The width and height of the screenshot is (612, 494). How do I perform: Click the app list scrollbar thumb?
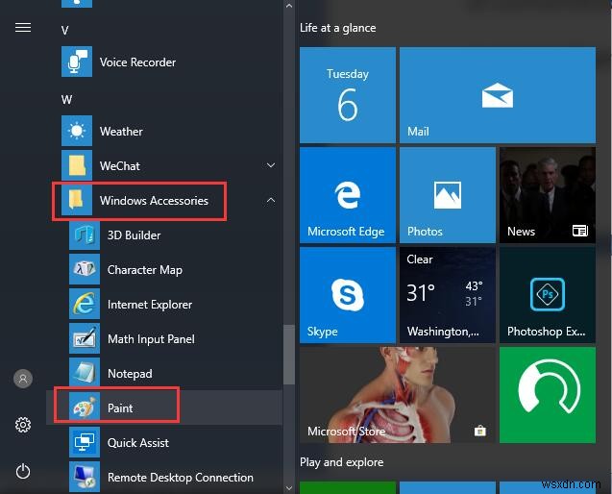pos(289,355)
